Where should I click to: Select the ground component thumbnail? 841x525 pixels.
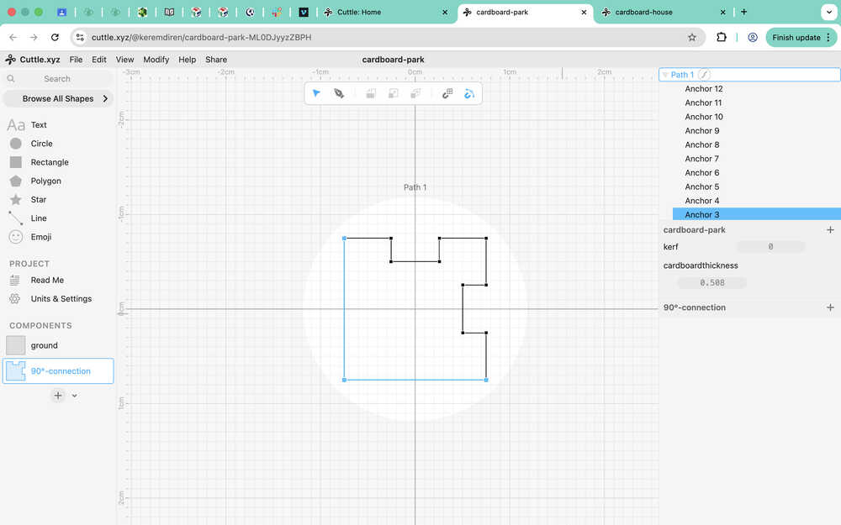[x=16, y=345]
